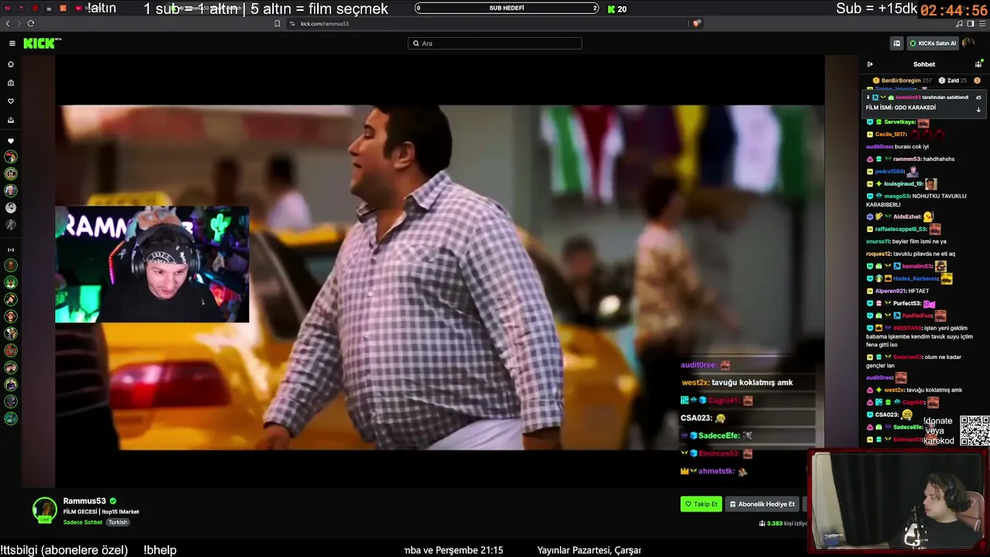This screenshot has width=990, height=557.
Task: Click the louisgiraud_19 username in chat
Action: pyautogui.click(x=903, y=184)
